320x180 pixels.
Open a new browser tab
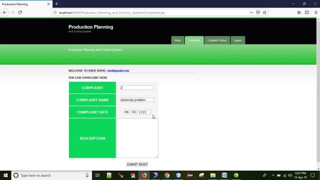point(56,4)
